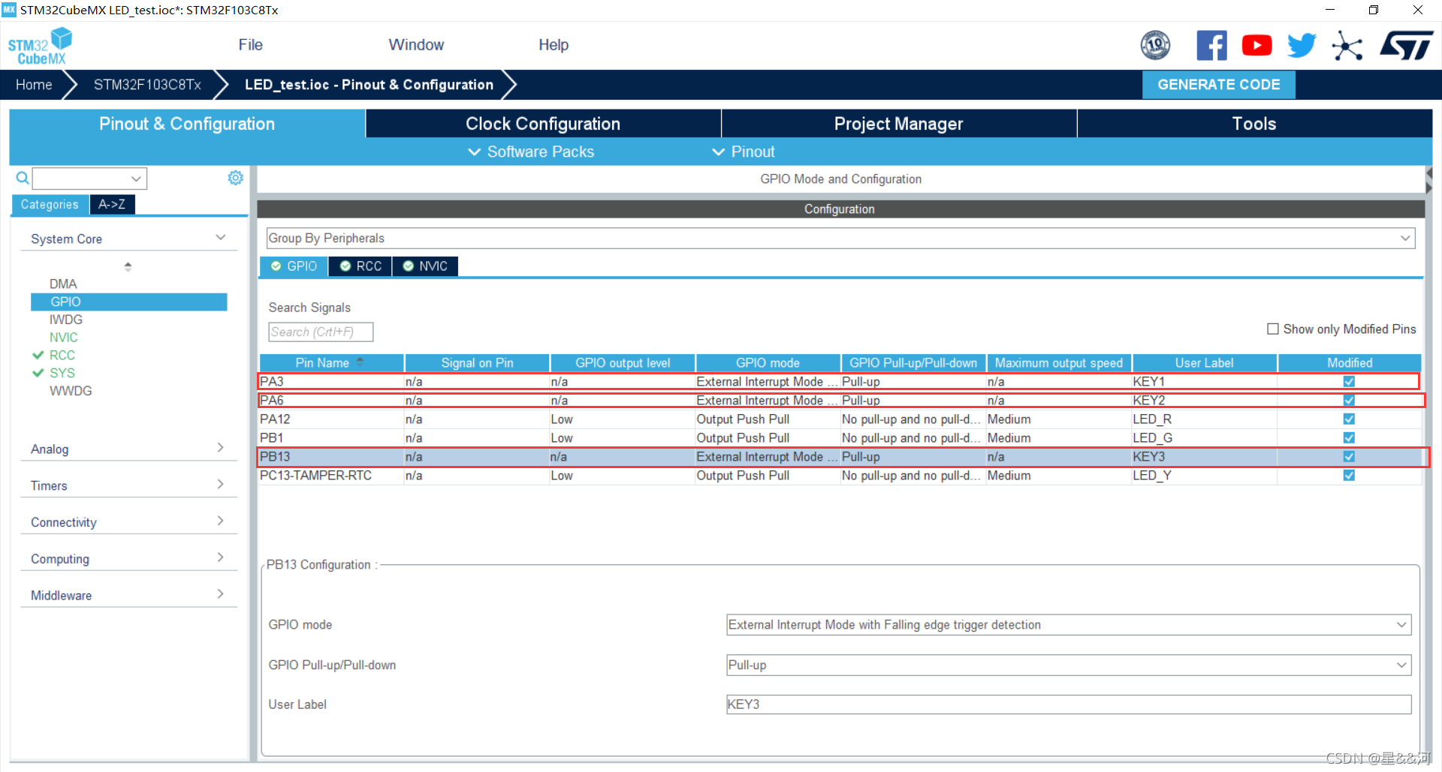Toggle Modified checkbox for PB13 row
This screenshot has width=1442, height=772.
[x=1349, y=456]
